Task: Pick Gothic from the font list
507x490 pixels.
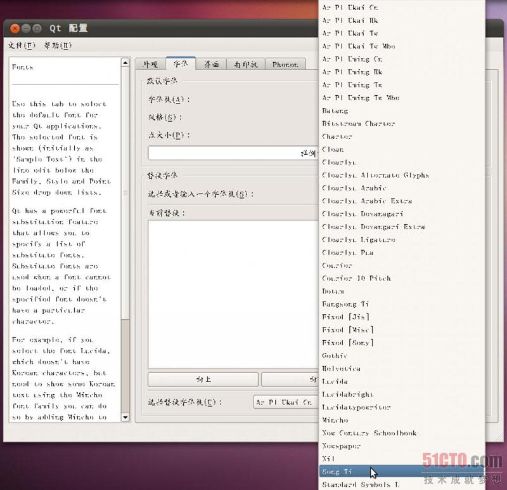Action: (x=402, y=355)
